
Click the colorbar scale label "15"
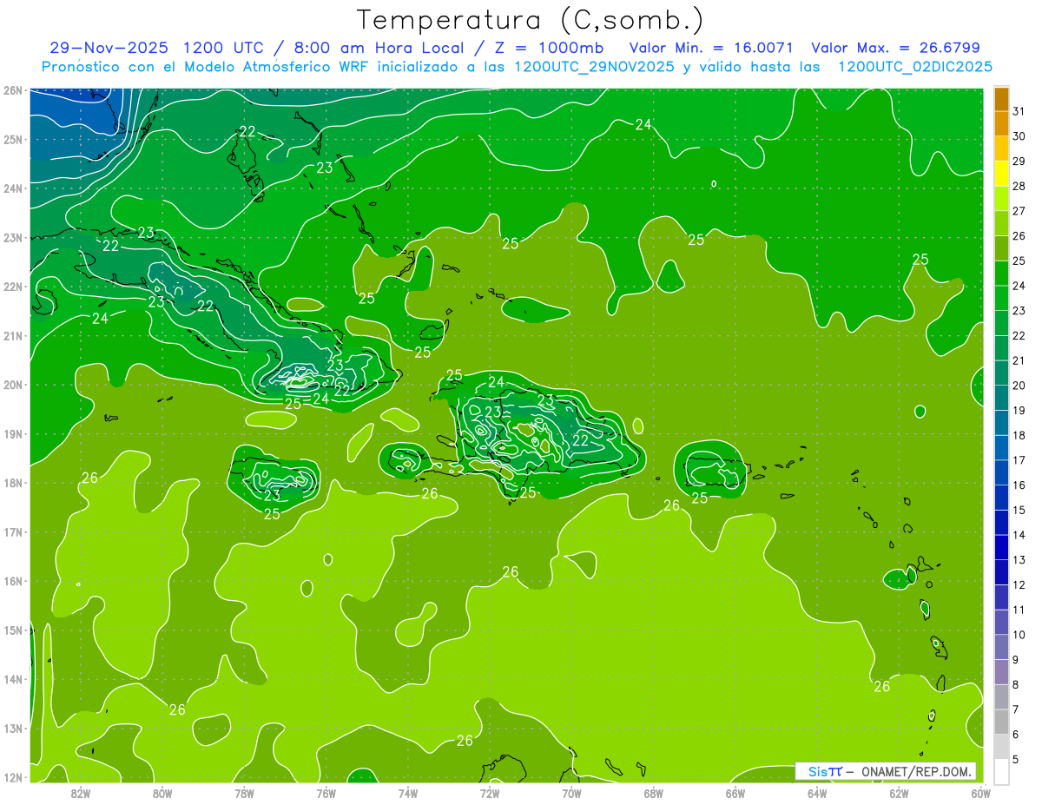pos(1019,510)
